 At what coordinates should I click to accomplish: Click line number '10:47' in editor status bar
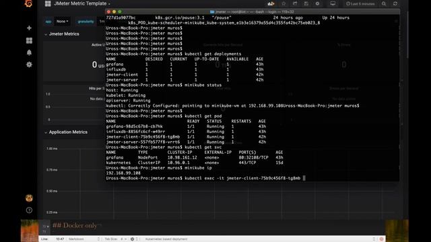pos(60,239)
